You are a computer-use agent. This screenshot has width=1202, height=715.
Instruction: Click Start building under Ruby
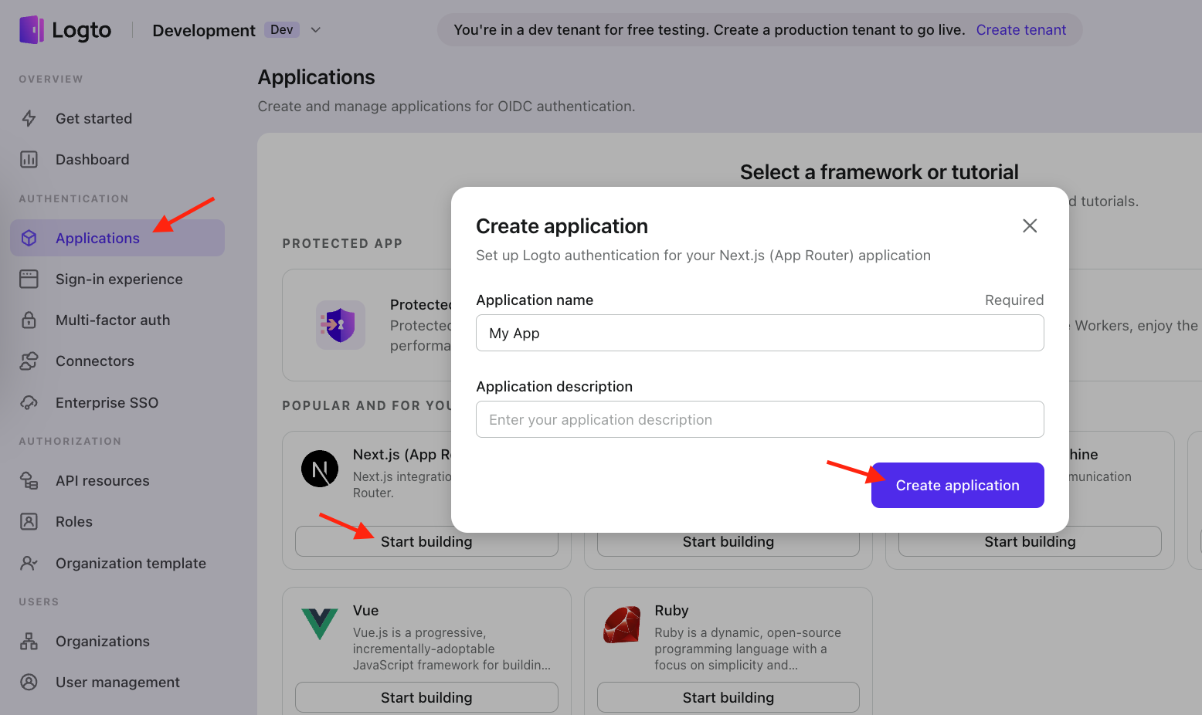tap(728, 697)
